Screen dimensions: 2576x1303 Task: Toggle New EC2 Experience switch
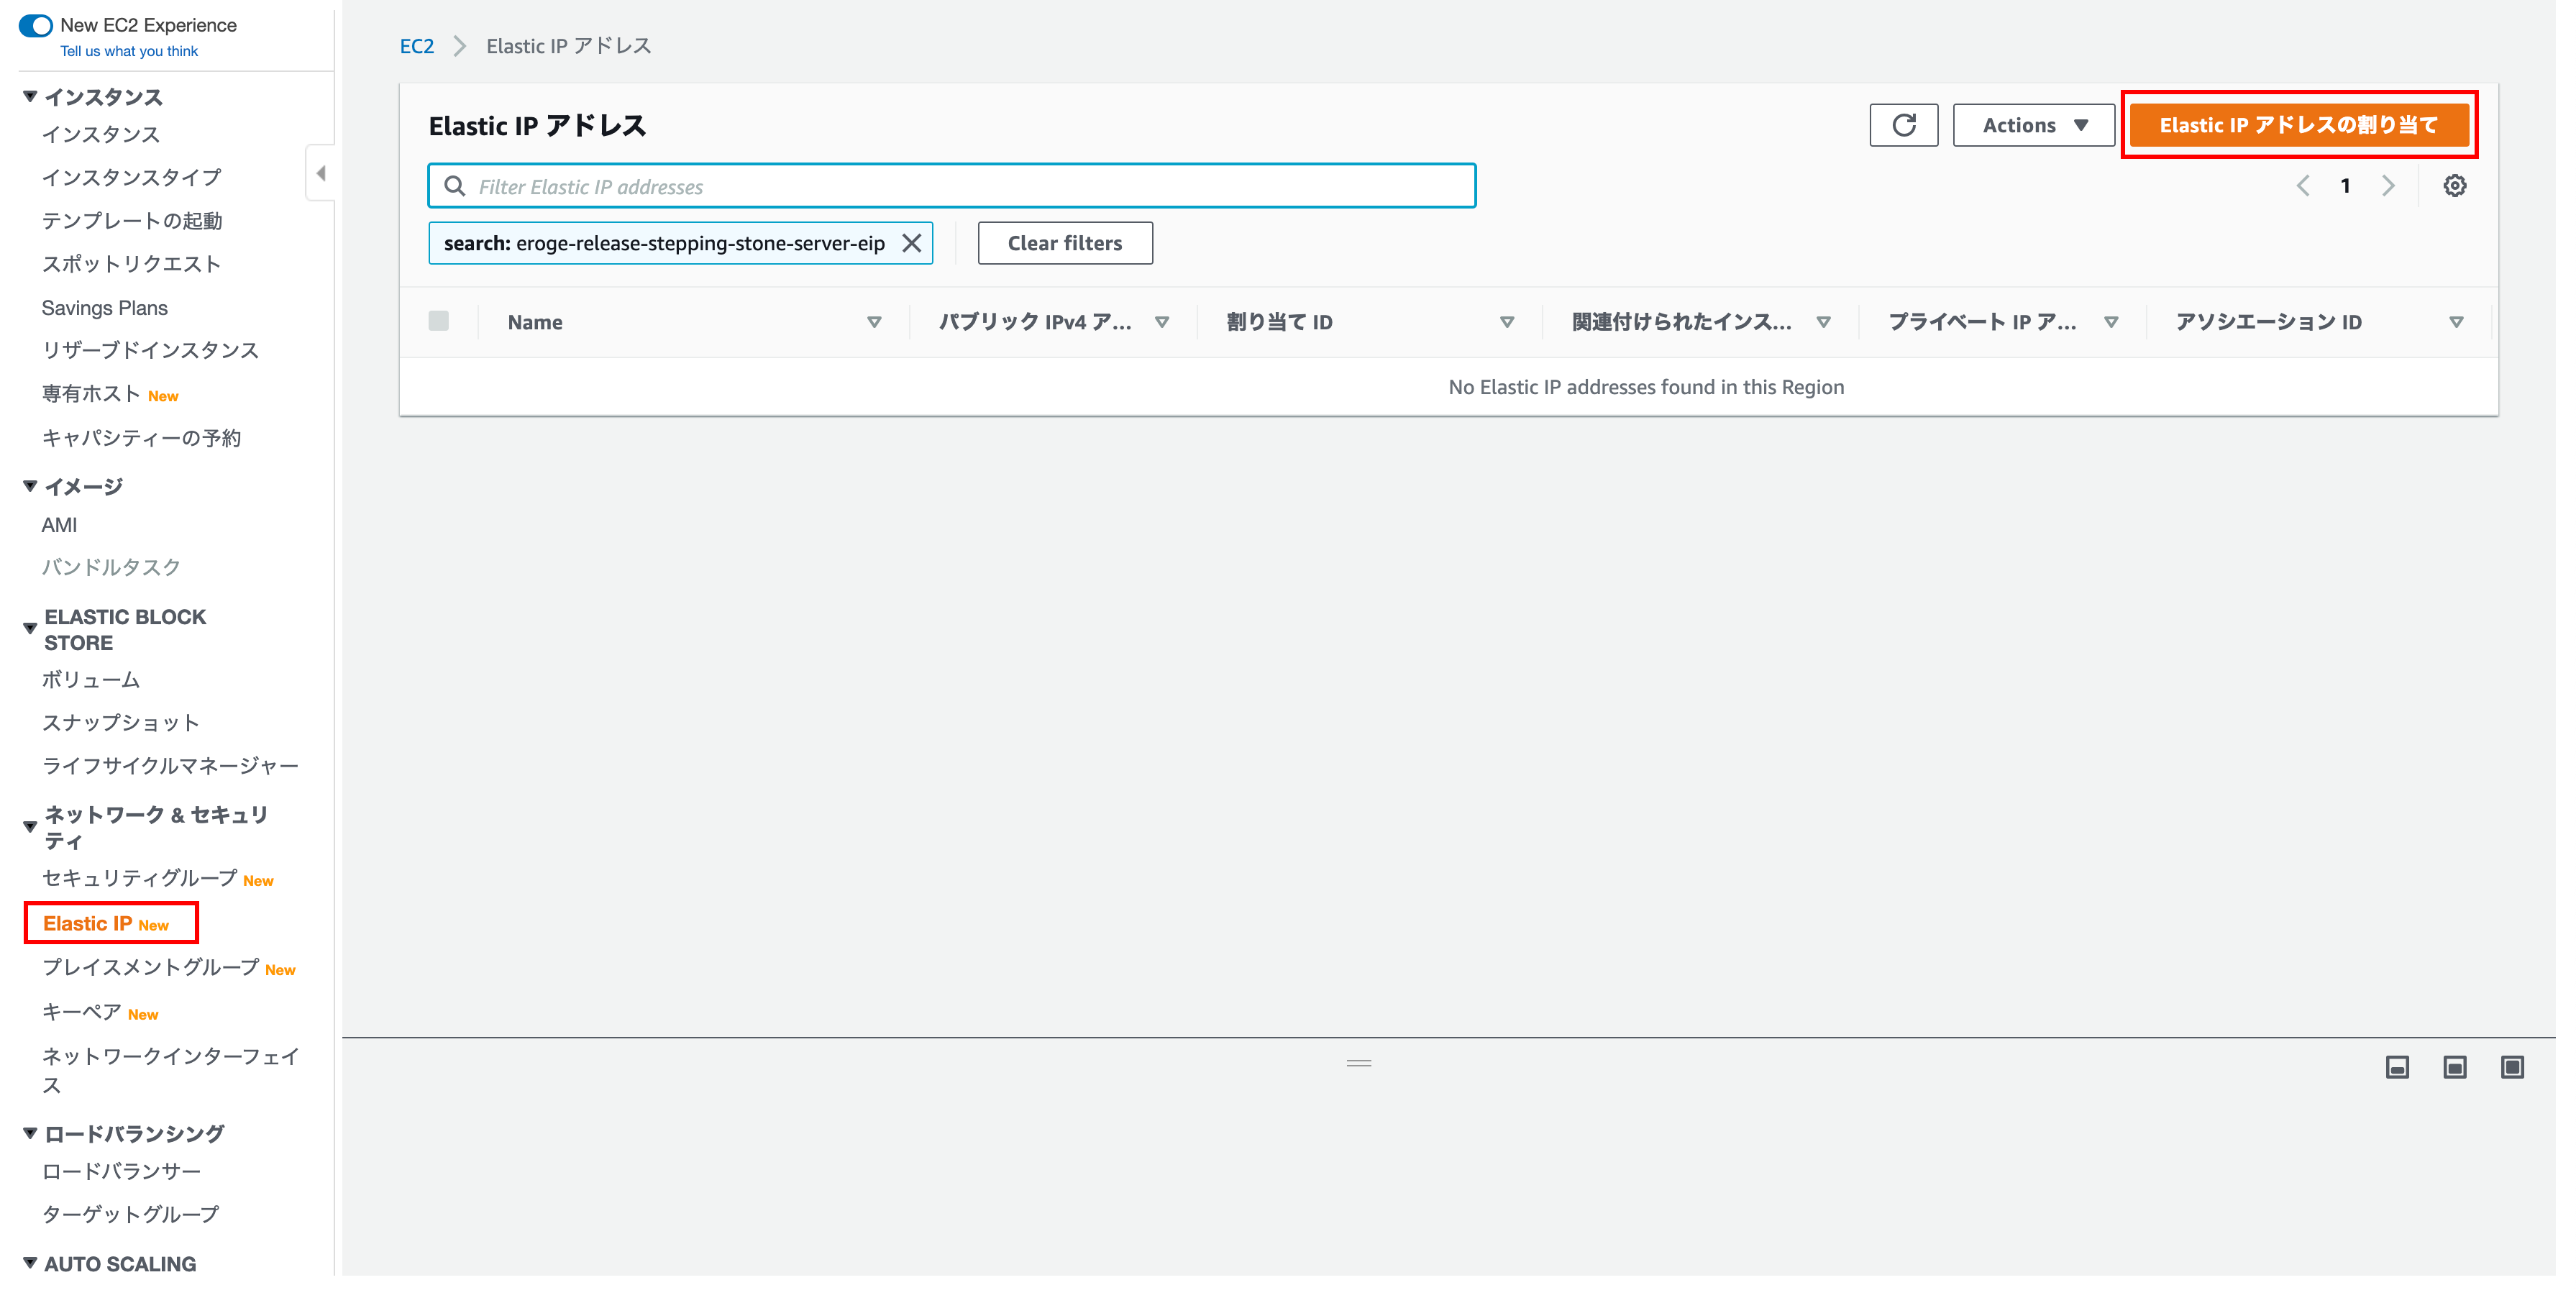click(x=36, y=25)
